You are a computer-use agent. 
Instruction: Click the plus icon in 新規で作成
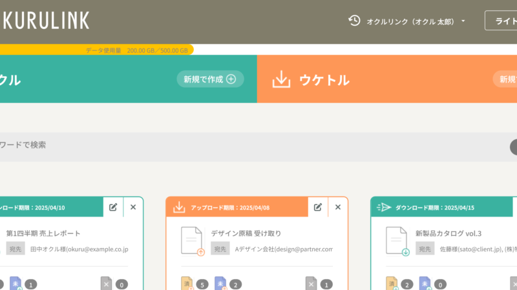pyautogui.click(x=231, y=79)
